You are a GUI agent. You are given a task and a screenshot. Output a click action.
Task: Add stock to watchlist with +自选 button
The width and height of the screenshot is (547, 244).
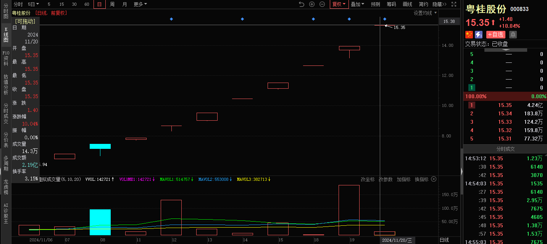495,35
